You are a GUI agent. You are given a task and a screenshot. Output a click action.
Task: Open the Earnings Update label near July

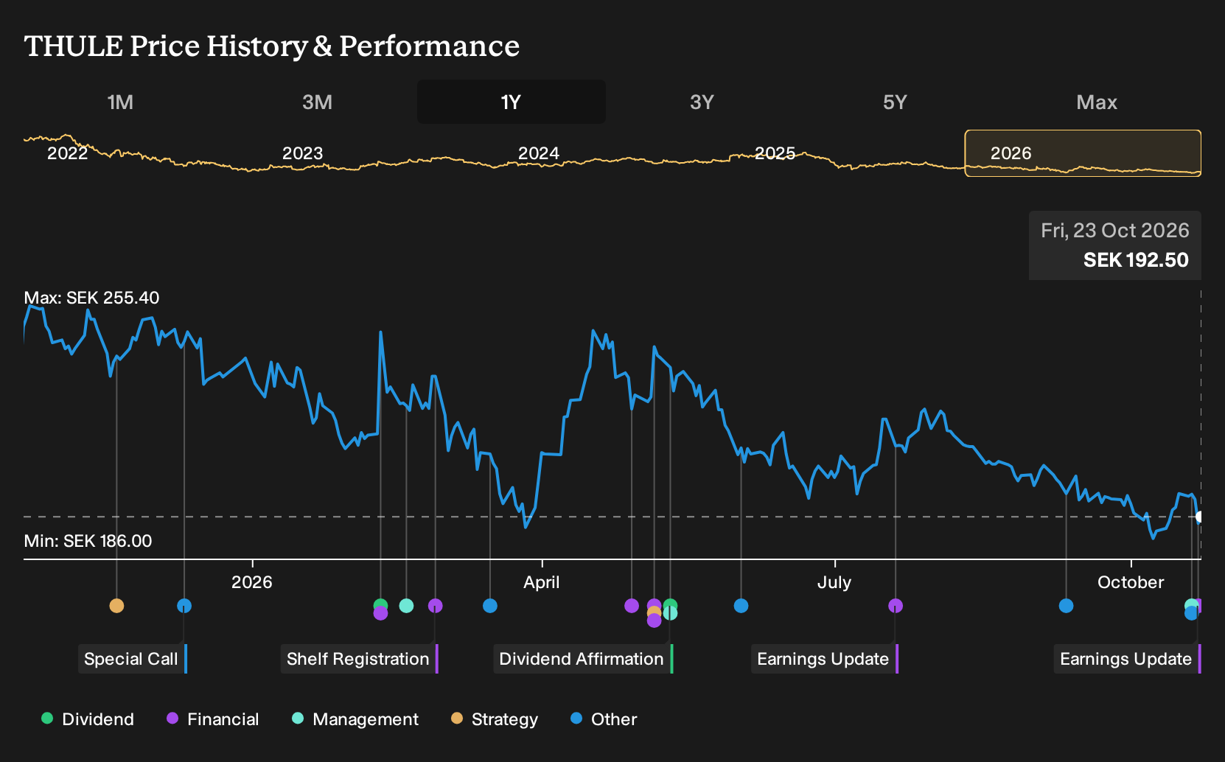825,659
